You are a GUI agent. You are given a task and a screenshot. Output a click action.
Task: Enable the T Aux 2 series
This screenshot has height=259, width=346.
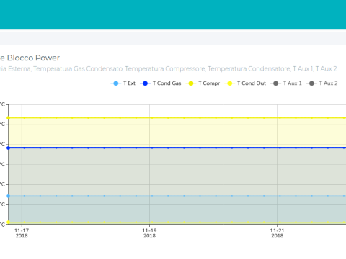click(322, 83)
